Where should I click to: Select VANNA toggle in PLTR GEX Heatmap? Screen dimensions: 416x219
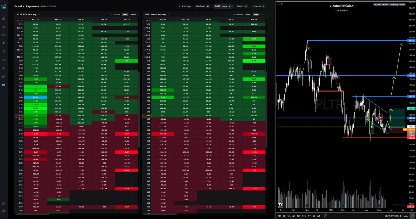tap(133, 15)
